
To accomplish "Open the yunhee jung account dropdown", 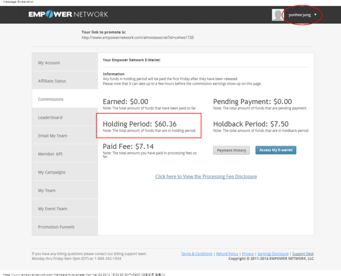I will click(x=302, y=15).
